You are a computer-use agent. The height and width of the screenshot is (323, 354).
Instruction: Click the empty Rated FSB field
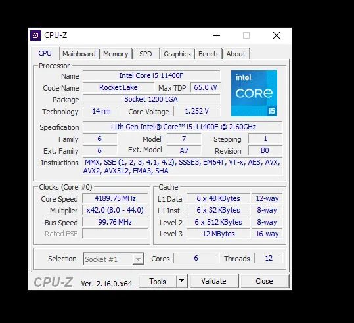115,234
